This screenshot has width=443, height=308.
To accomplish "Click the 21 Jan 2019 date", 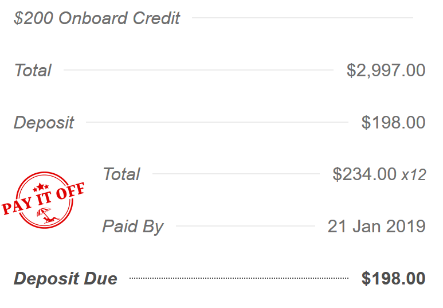I will pos(377,226).
